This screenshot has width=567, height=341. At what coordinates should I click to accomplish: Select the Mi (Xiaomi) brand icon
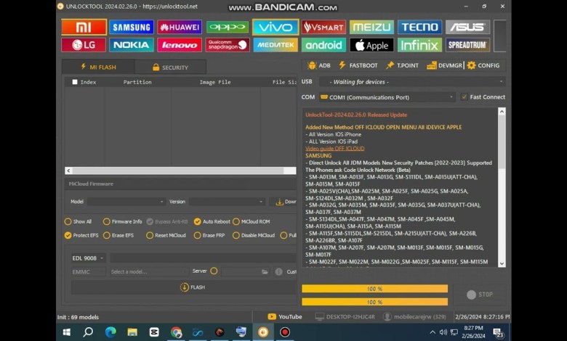point(84,28)
